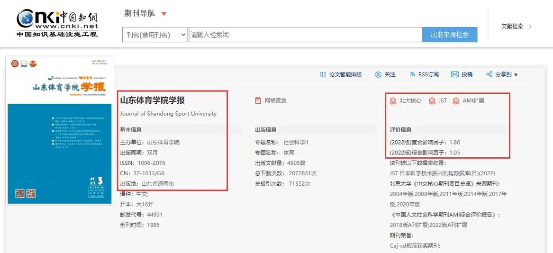Click the 出版周期 双月 value
Image resolution: width=553 pixels, height=253 pixels.
click(153, 153)
